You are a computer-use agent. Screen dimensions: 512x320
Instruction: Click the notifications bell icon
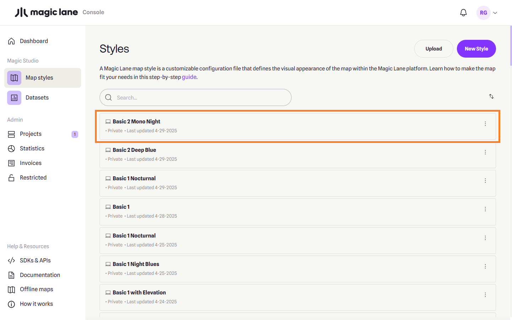(463, 13)
